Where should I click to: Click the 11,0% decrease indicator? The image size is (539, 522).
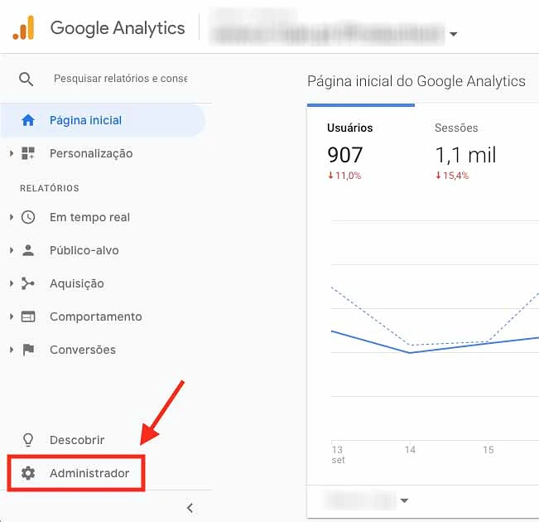[344, 176]
